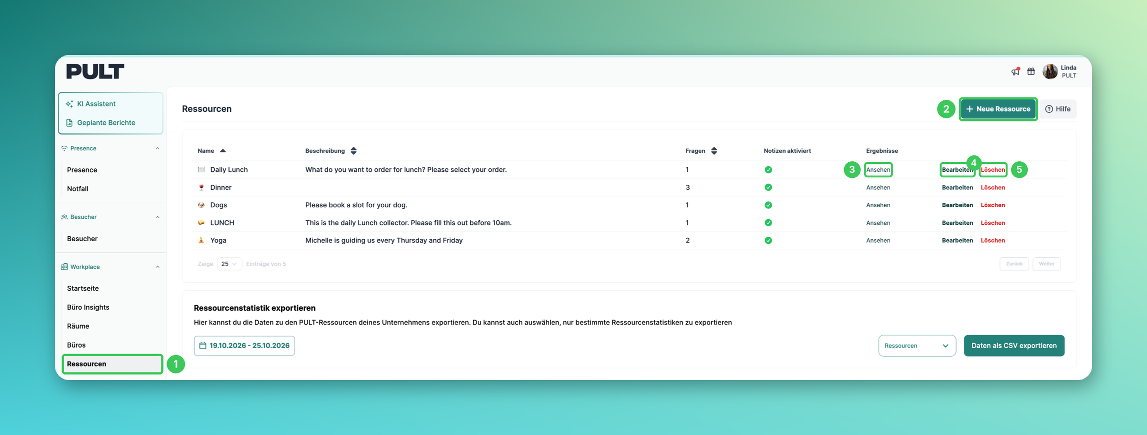Click the description "Please book a slot for your dog."
The width and height of the screenshot is (1147, 435).
[356, 205]
